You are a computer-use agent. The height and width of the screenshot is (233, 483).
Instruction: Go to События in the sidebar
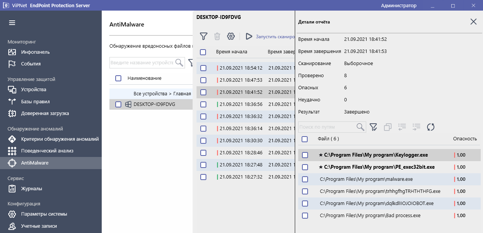point(31,64)
